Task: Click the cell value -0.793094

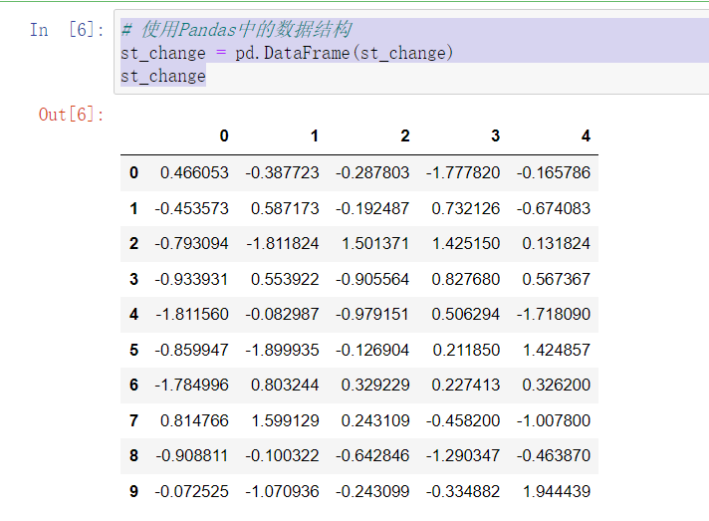Action: click(192, 244)
